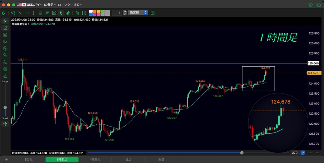Select the channel lines drawing tool
The image size is (324, 163).
tap(13, 13)
